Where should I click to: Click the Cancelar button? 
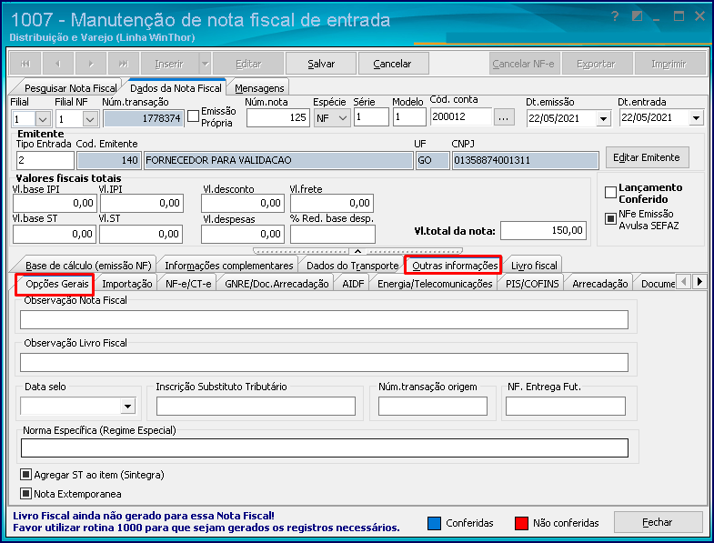[392, 64]
